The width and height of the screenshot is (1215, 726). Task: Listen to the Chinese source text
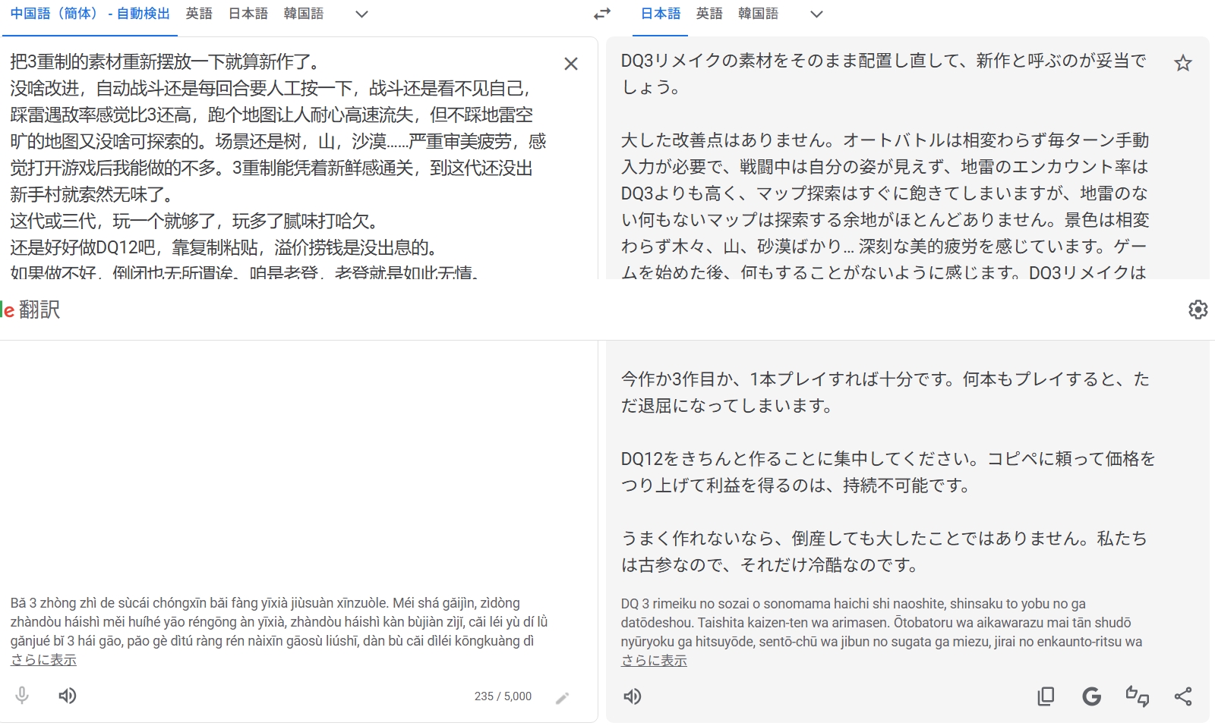pyautogui.click(x=68, y=696)
